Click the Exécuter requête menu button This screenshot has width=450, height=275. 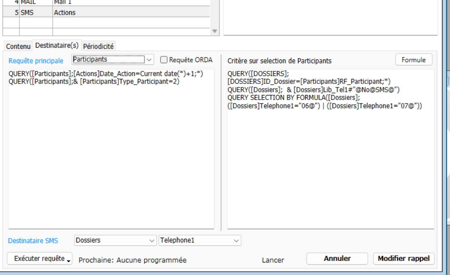pos(43,259)
